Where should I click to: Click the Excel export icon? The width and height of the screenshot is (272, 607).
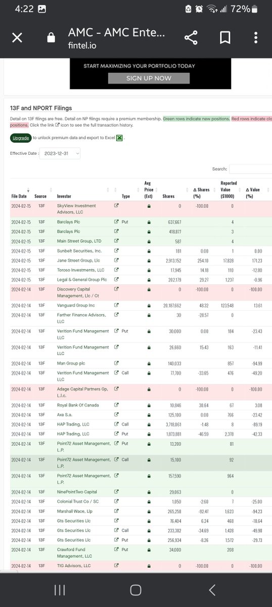pyautogui.click(x=119, y=138)
